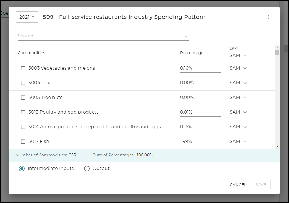Screen dimensions: 289x203
Task: Choose the Intermediate Inputs radio button
Action: click(22, 168)
